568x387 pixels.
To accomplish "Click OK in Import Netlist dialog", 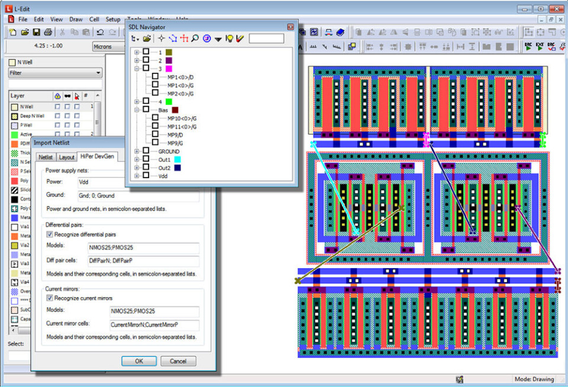I will tap(139, 361).
